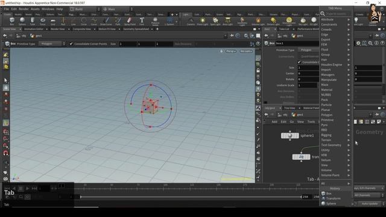
Task: Add a Sky Light from the shelf
Action: click(x=303, y=21)
